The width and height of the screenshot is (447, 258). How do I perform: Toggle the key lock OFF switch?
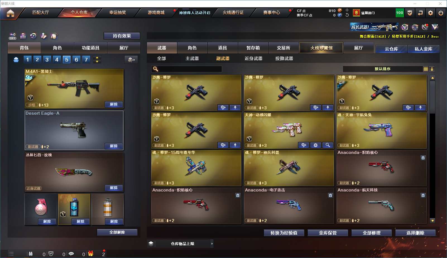pyautogui.click(x=13, y=36)
